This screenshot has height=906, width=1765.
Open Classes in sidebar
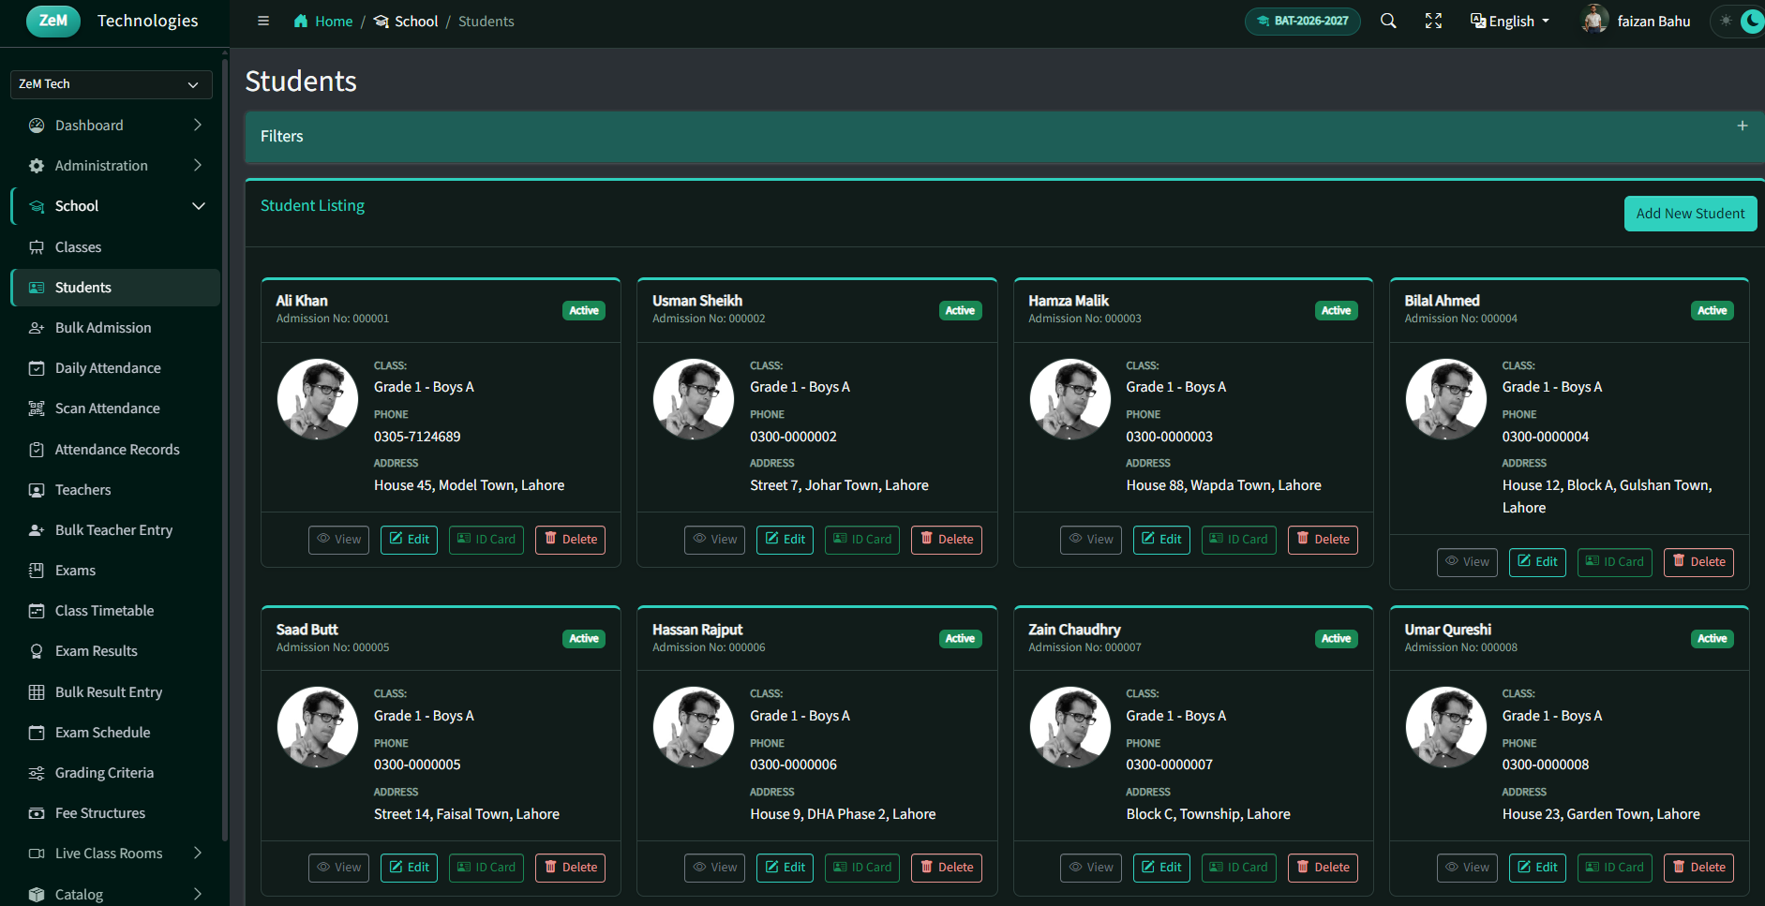click(x=115, y=247)
